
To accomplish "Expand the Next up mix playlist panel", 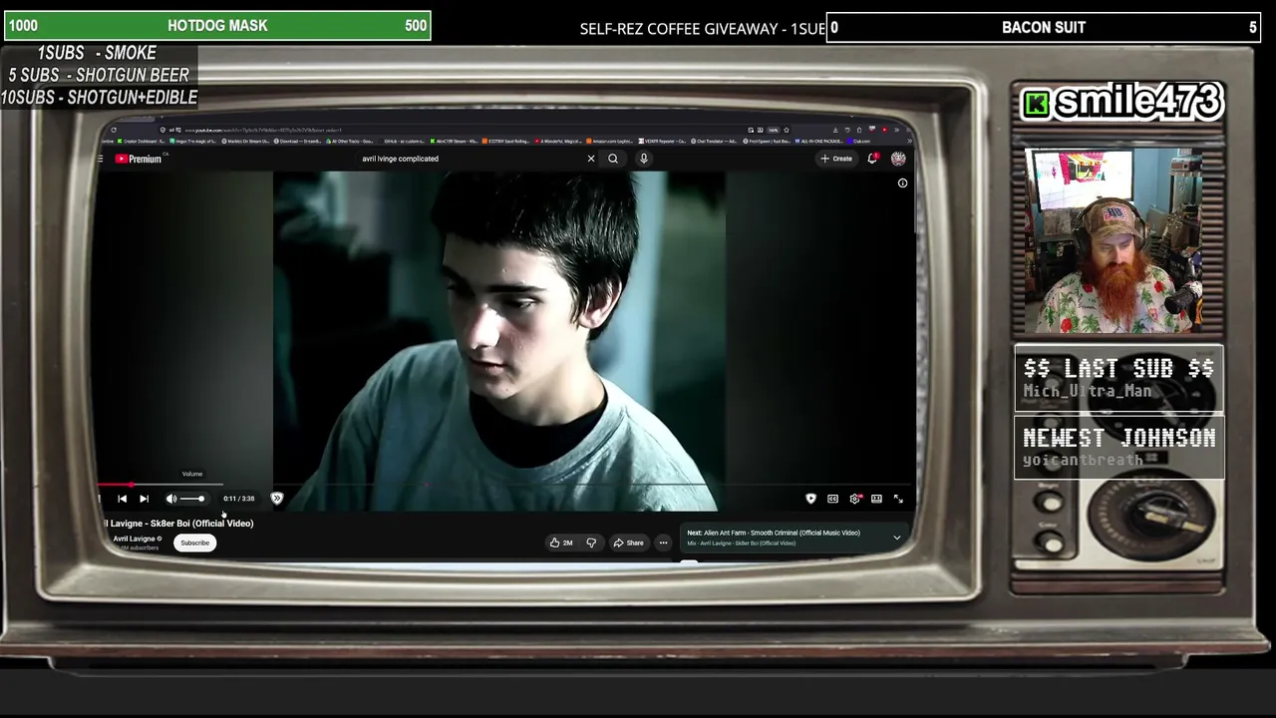I will (x=896, y=538).
